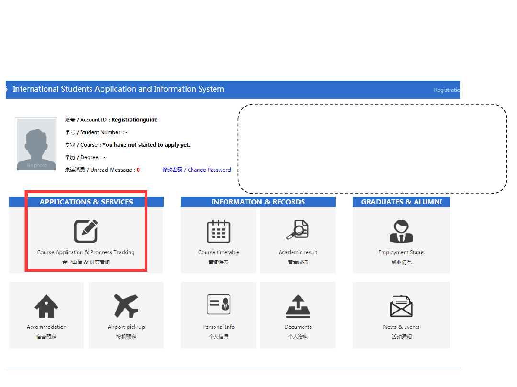Open Course Application & Progress Tracking pencil icon

point(86,231)
